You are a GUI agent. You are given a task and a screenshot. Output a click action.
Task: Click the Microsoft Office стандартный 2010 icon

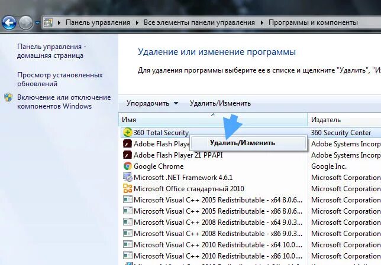coord(128,188)
